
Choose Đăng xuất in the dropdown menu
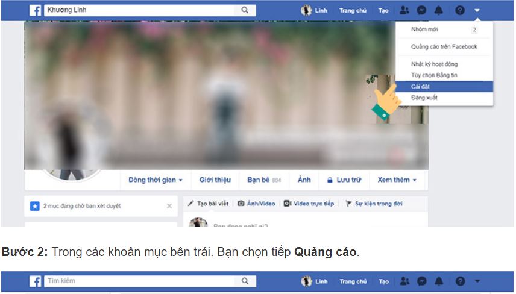pos(444,98)
